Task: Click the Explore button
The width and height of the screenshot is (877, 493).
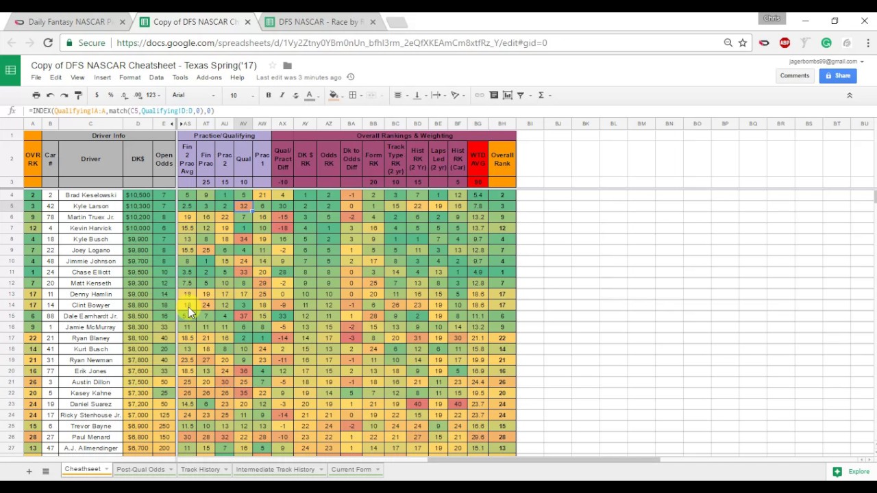Action: pyautogui.click(x=851, y=472)
